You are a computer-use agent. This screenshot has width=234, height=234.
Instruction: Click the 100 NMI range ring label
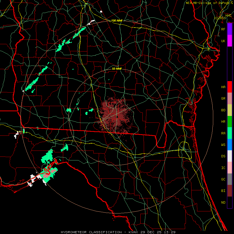(117, 21)
